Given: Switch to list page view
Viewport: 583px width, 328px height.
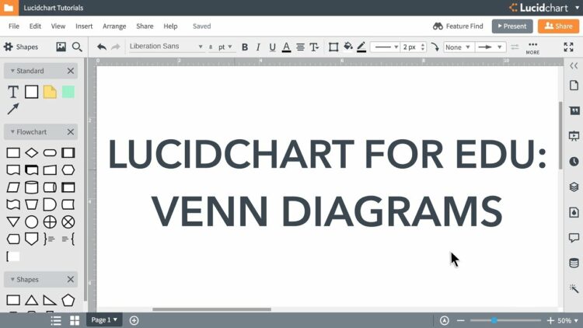Looking at the screenshot, I should click(56, 320).
